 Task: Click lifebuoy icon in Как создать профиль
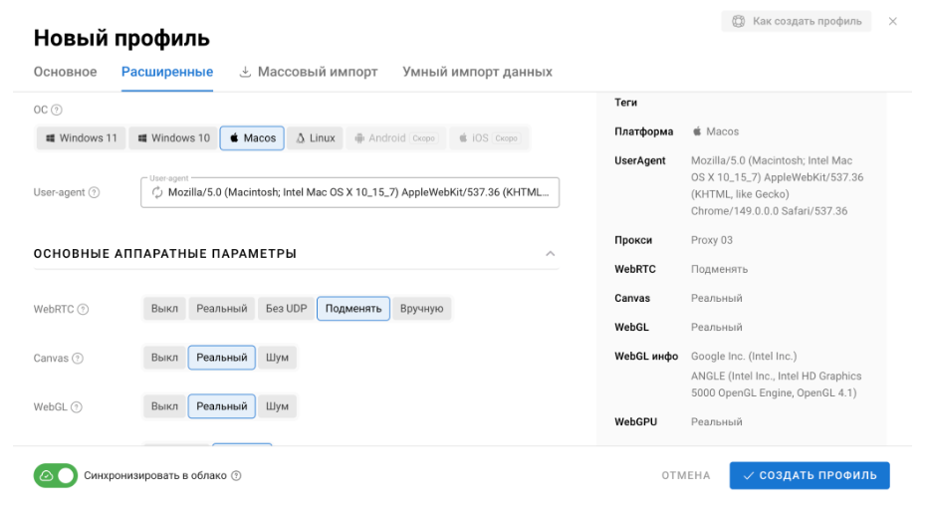click(x=739, y=21)
